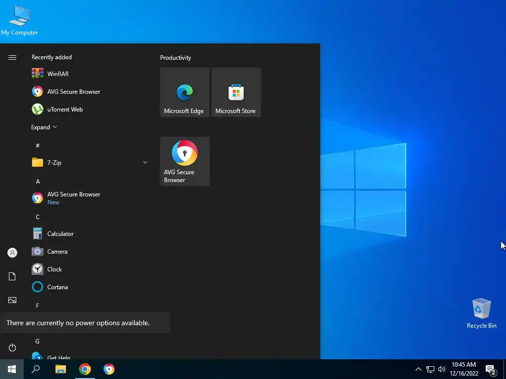
Task: Click the Microsoft Edge tile
Action: (185, 92)
